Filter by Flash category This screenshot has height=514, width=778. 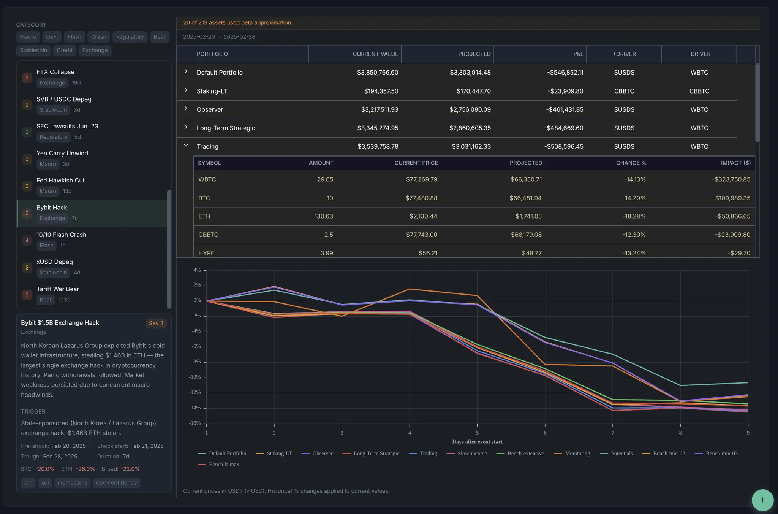tap(74, 37)
